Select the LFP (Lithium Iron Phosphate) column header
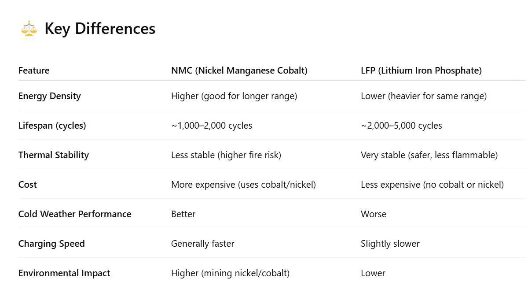 tap(421, 71)
